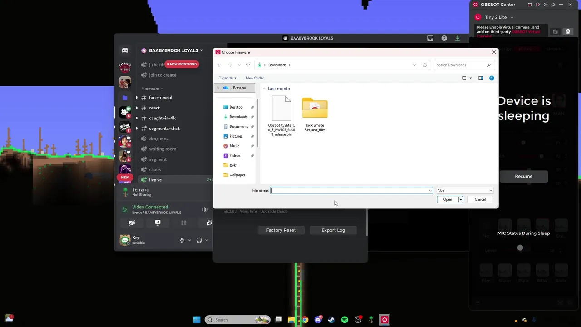581x327 pixels.
Task: Click the Kry user avatar
Action: tap(125, 240)
